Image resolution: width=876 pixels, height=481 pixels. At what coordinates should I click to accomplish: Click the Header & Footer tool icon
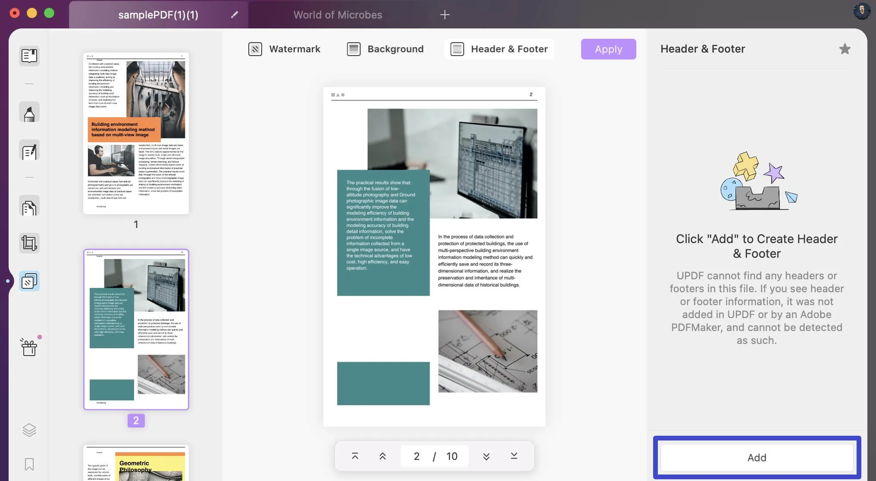[457, 49]
